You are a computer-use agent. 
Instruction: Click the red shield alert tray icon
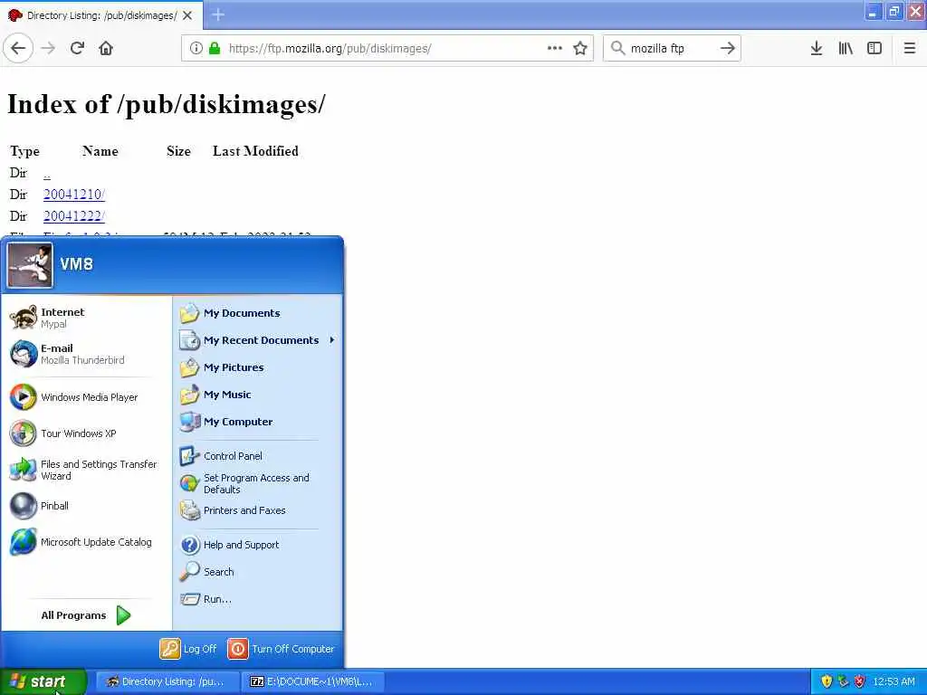(x=860, y=682)
